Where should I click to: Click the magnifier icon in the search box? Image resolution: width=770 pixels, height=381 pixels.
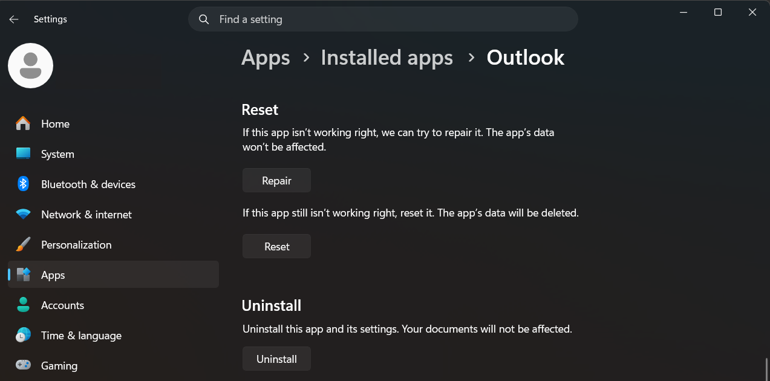pyautogui.click(x=204, y=19)
